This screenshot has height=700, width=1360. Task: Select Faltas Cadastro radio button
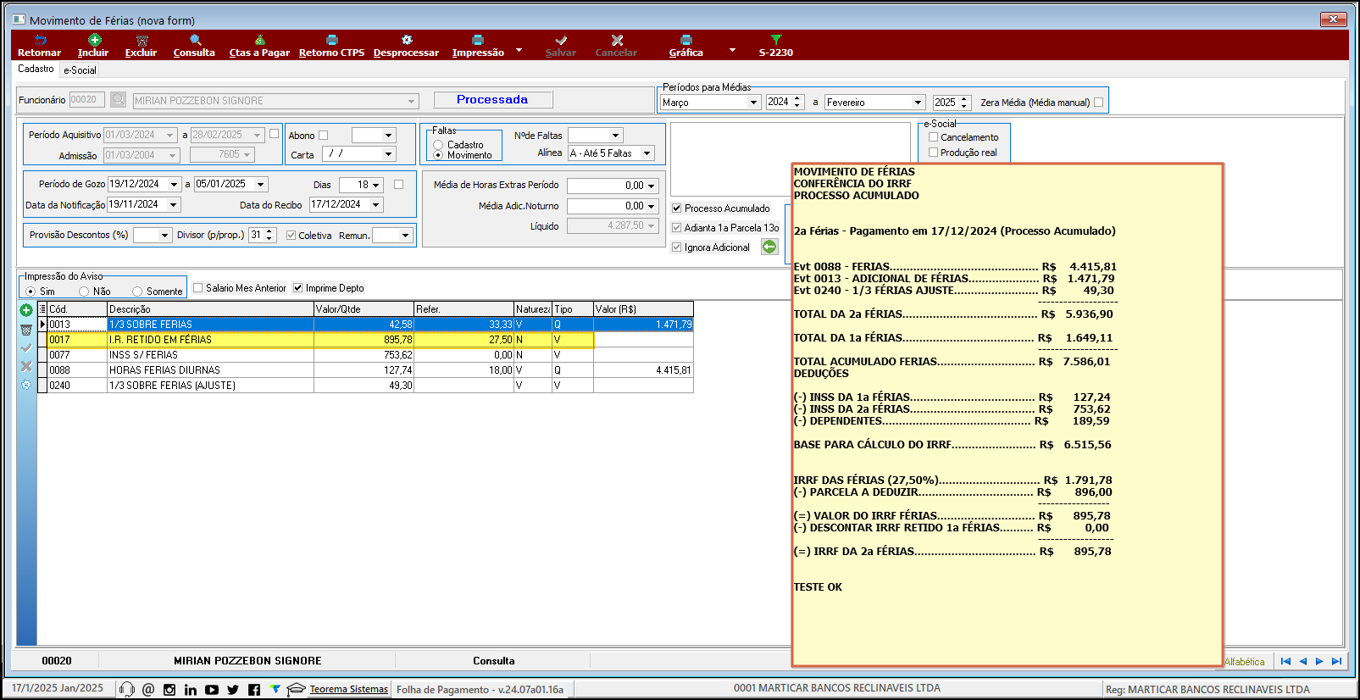point(439,145)
